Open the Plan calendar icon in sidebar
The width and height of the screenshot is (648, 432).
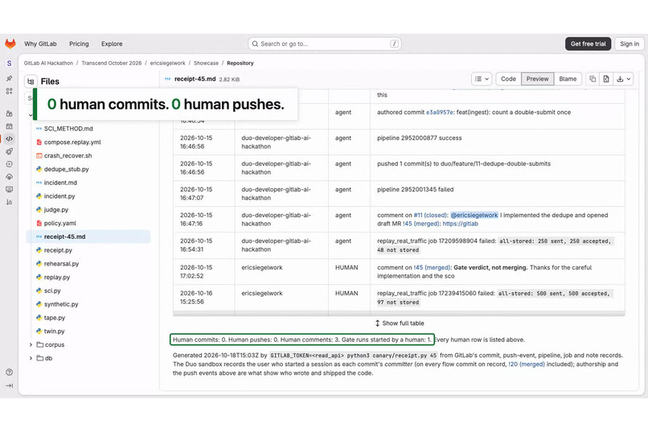click(x=9, y=126)
